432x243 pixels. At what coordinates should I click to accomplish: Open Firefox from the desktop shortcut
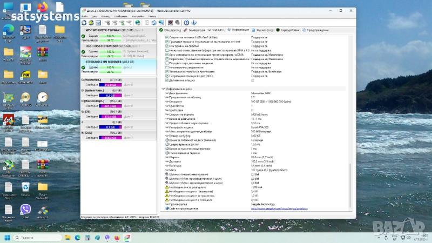(x=43, y=8)
